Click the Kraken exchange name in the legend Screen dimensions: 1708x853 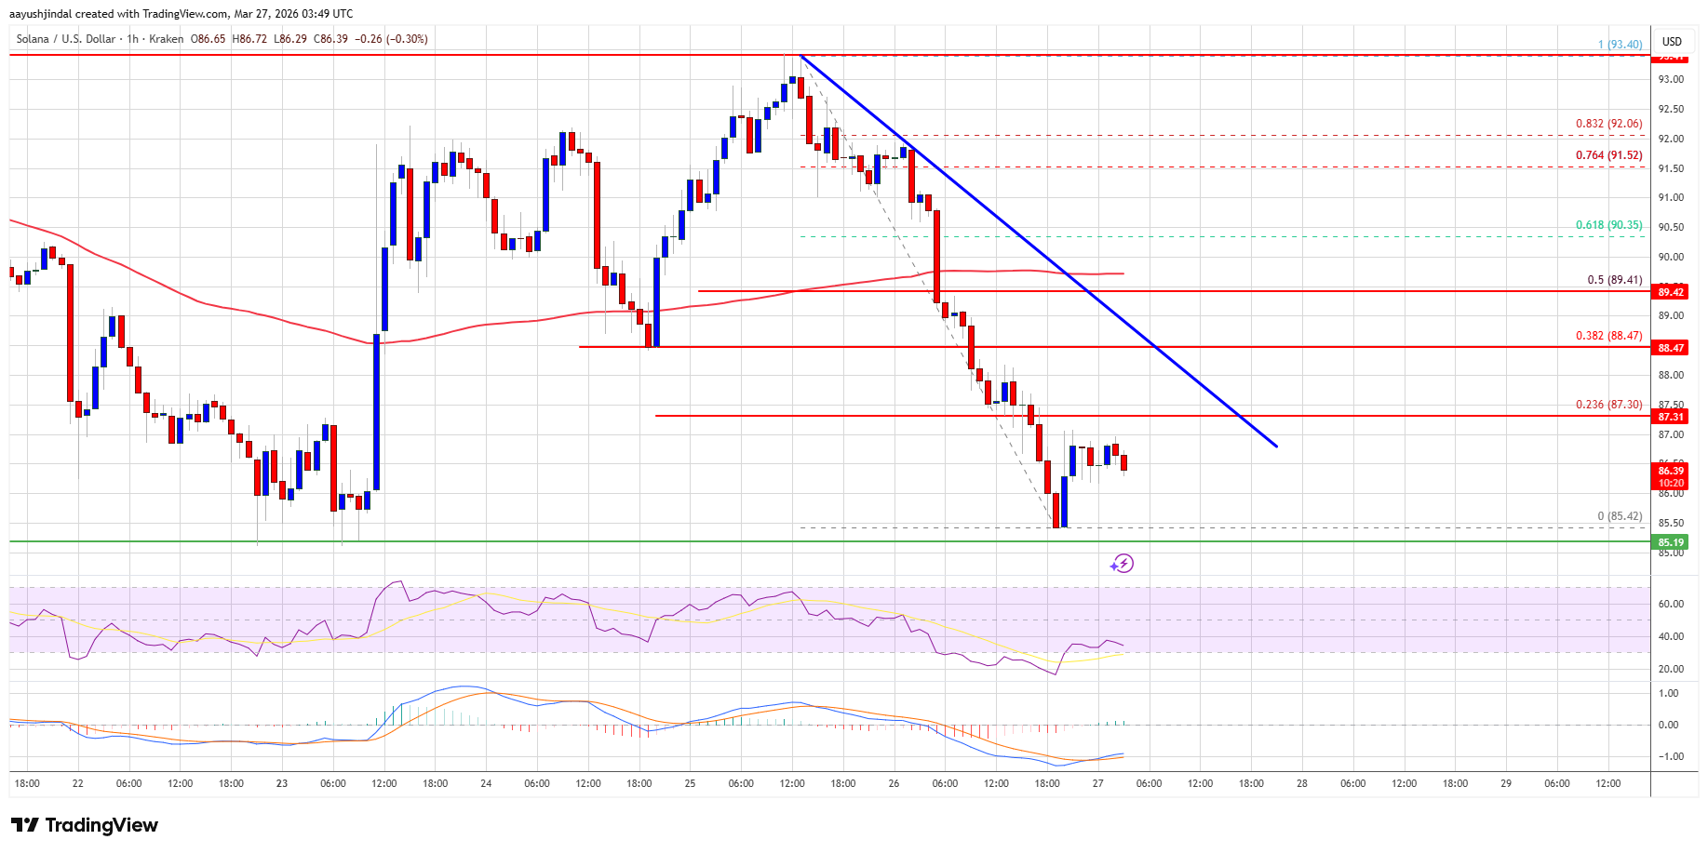click(x=168, y=39)
